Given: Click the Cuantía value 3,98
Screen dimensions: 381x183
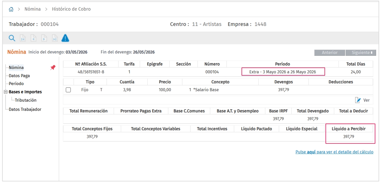Looking at the screenshot, I should [127, 90].
